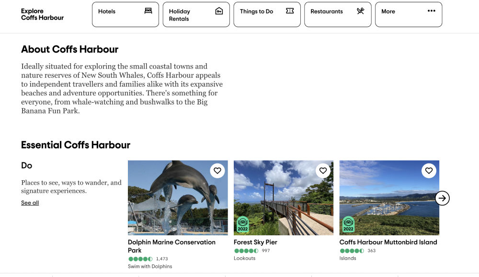
Task: Click the fork and knife icon on Restaurants
Action: click(361, 11)
